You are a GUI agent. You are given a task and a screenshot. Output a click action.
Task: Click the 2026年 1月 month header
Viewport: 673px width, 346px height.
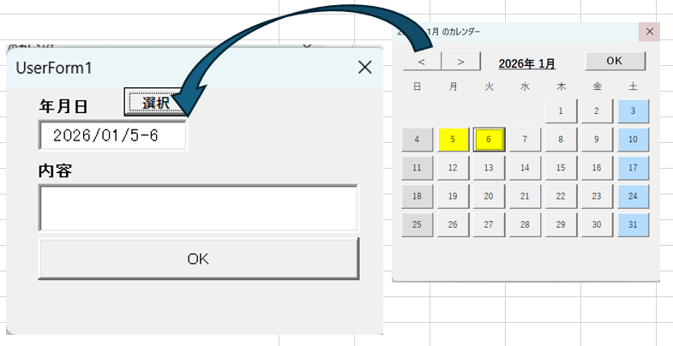pyautogui.click(x=526, y=63)
